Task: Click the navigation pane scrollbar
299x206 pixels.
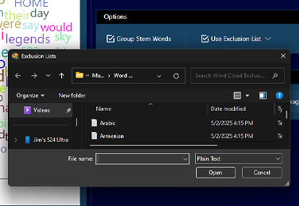Action: (77, 122)
